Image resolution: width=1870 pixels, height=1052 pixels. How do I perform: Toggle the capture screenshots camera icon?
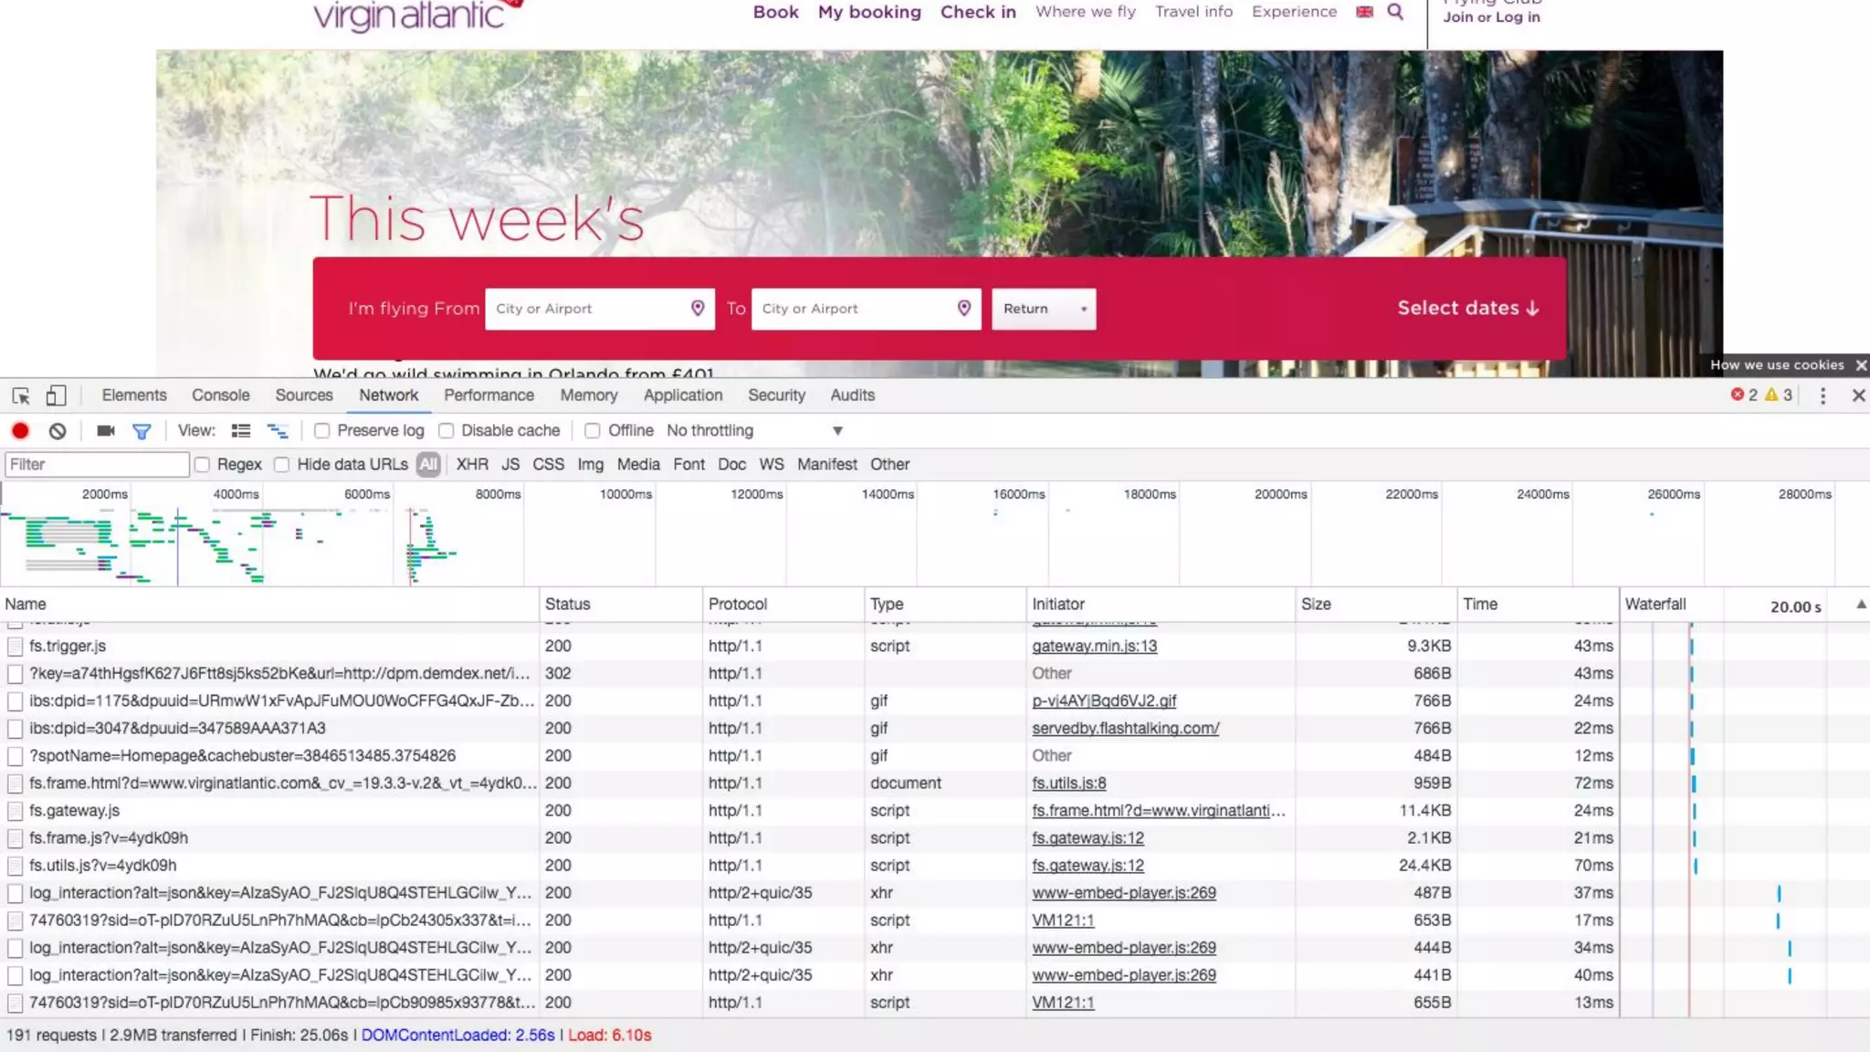pos(106,431)
